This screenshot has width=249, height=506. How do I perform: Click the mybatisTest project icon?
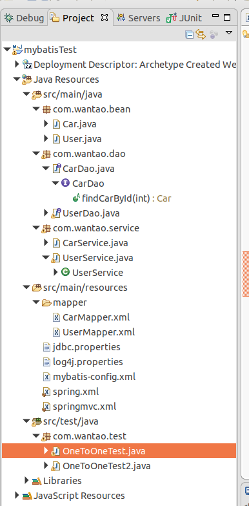(x=17, y=50)
